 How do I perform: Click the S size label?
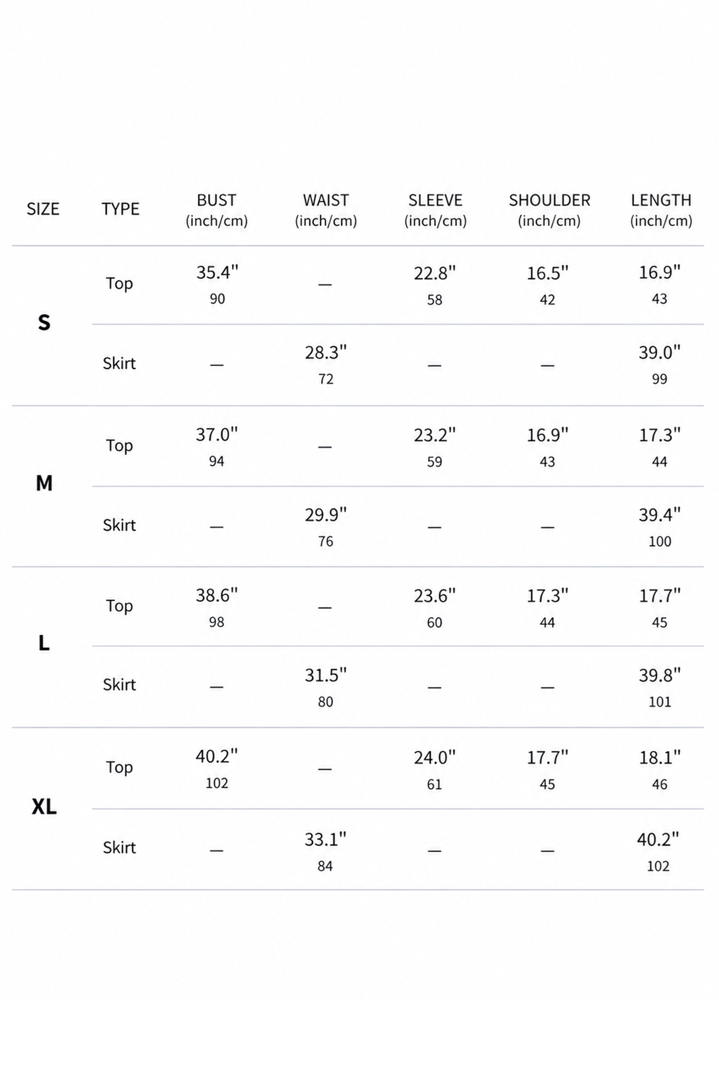[44, 322]
